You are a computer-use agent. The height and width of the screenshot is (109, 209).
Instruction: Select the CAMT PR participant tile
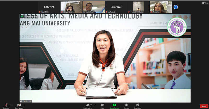tap(49, 7)
